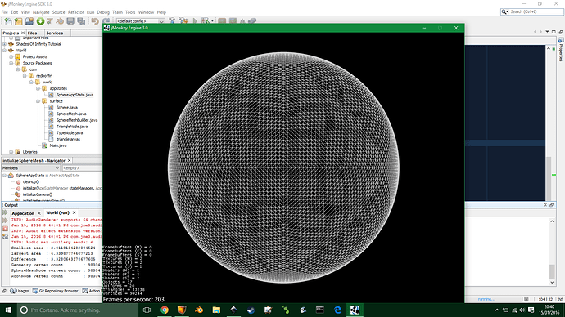Open Chrome from the Windows taskbar
Image resolution: width=565 pixels, height=317 pixels.
(x=165, y=310)
